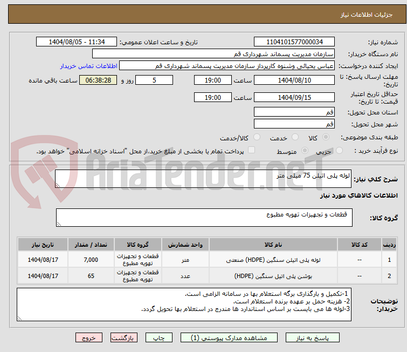The height and width of the screenshot is (352, 407).
Task: Click the 1404/08/10 deadline date field
Action: click(x=294, y=80)
